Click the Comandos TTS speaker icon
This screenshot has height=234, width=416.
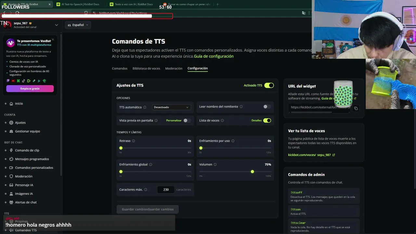pos(11,230)
